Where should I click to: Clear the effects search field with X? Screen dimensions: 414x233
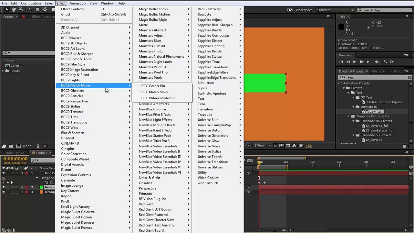click(x=409, y=78)
